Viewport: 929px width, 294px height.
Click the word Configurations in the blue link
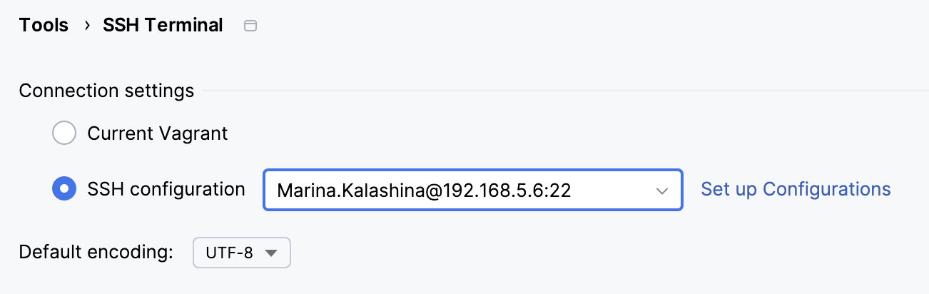coord(826,189)
